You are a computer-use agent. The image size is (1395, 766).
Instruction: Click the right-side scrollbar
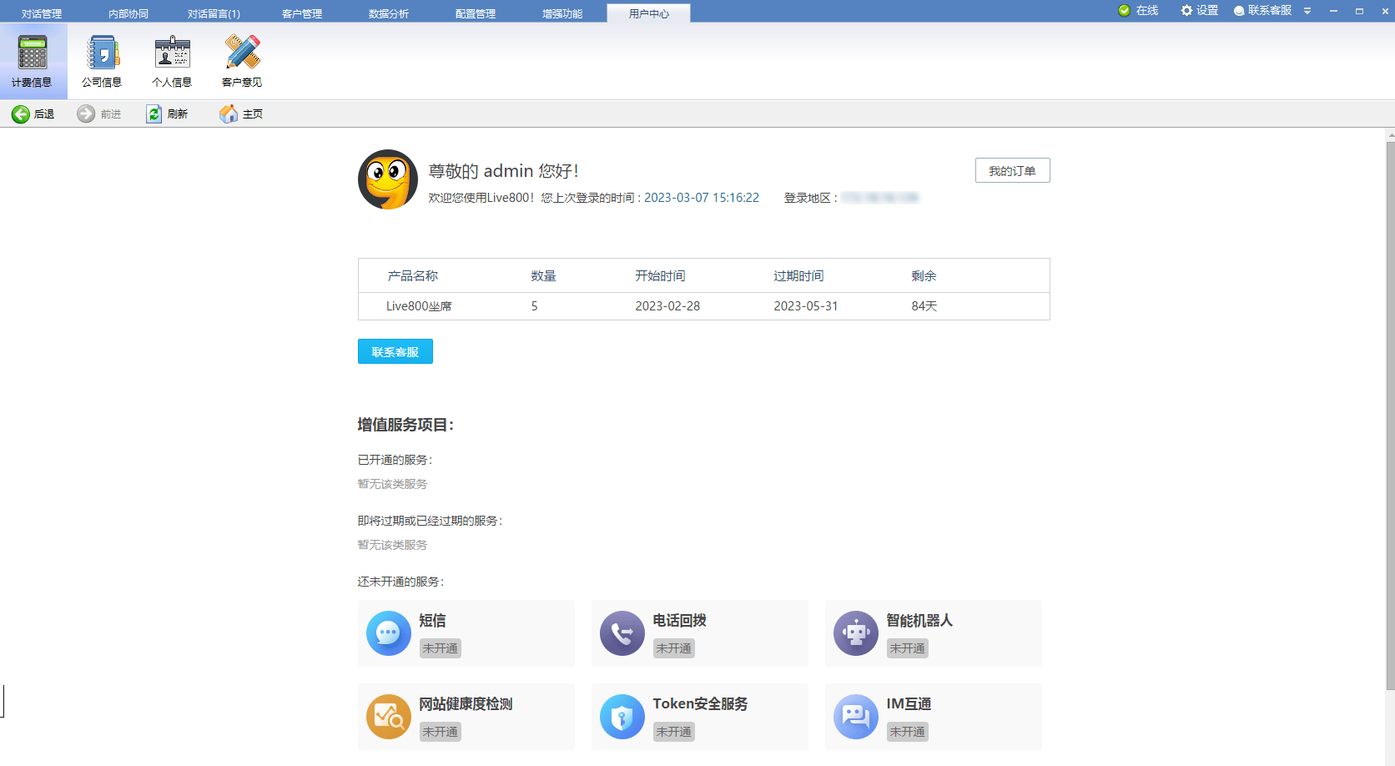[1387, 375]
